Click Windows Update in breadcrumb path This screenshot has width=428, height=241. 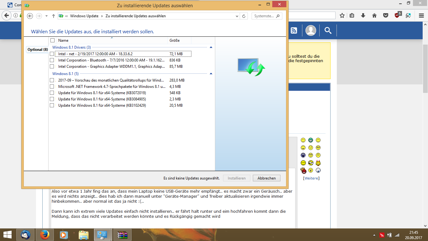84,16
